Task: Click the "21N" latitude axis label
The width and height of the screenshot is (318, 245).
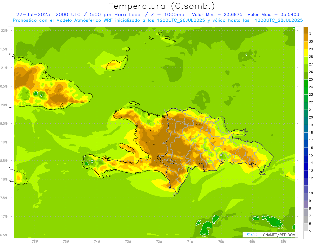Action: pos(4,68)
